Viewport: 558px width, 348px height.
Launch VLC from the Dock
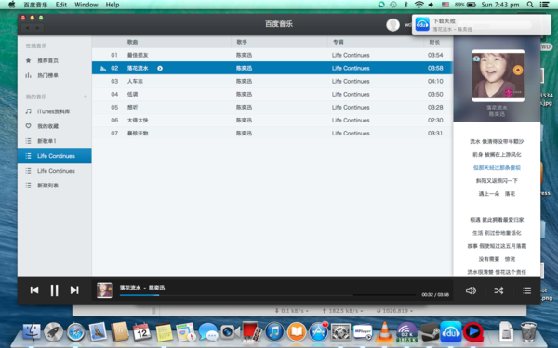tap(385, 332)
